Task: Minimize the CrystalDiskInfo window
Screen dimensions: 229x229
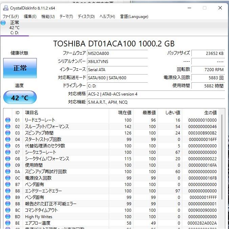Action: coord(189,8)
